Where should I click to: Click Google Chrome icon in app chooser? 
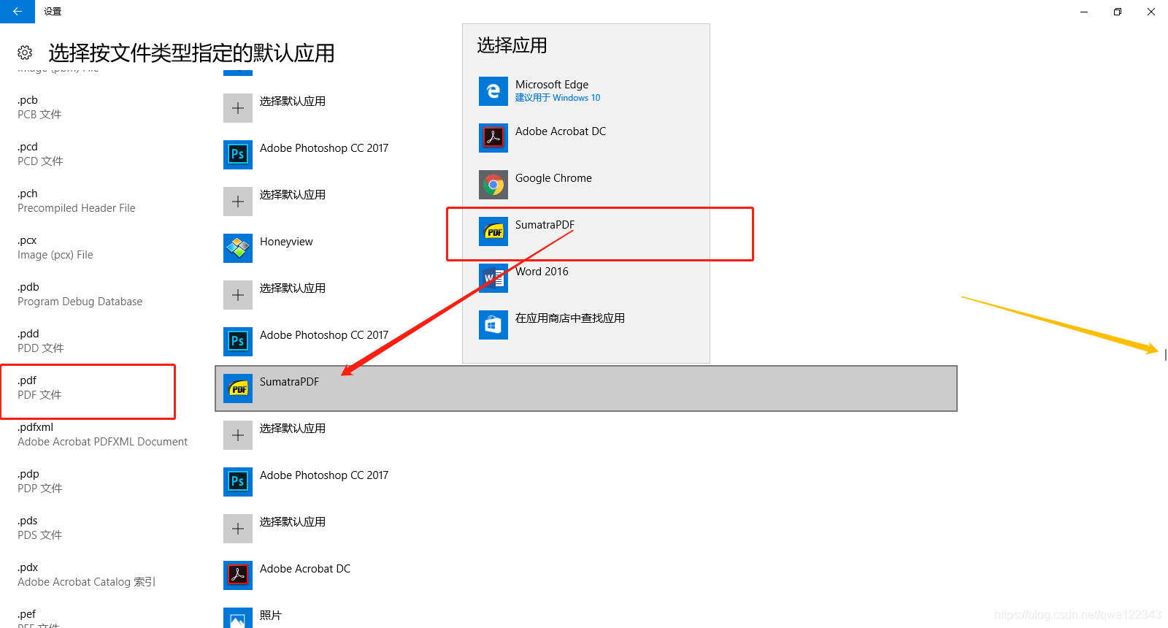point(493,185)
